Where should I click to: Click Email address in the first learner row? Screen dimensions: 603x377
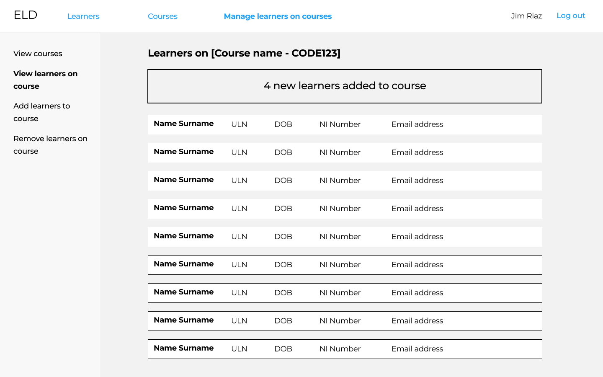tap(417, 124)
